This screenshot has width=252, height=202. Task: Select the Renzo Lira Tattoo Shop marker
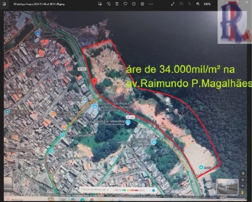click(x=128, y=123)
